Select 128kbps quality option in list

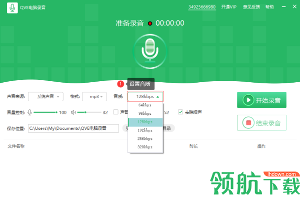[145, 122]
